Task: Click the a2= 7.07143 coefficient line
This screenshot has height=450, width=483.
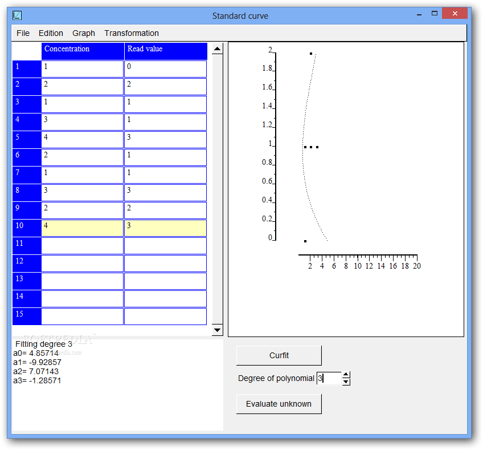Action: pyautogui.click(x=36, y=371)
